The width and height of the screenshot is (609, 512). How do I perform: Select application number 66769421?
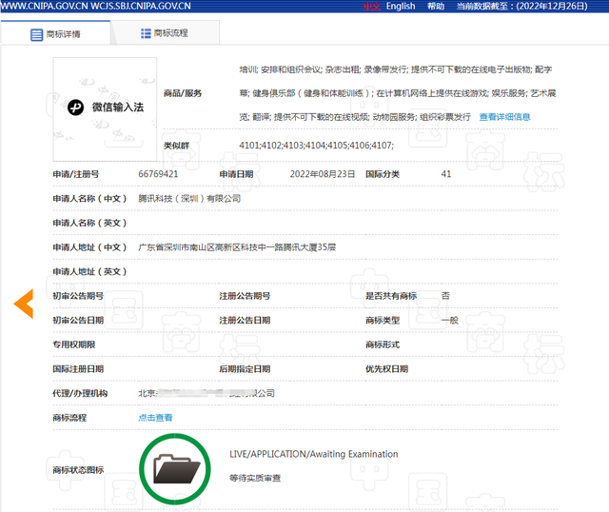pos(158,174)
